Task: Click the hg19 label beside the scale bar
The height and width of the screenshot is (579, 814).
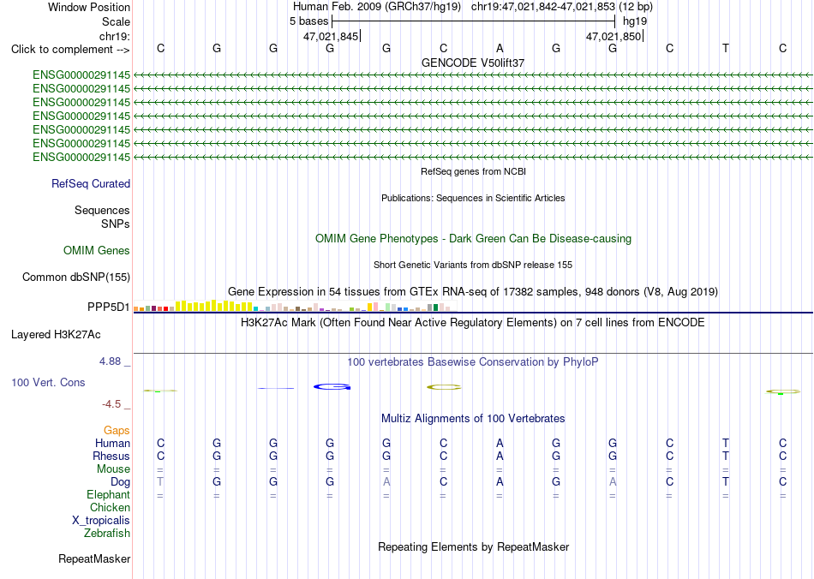Action: click(635, 21)
